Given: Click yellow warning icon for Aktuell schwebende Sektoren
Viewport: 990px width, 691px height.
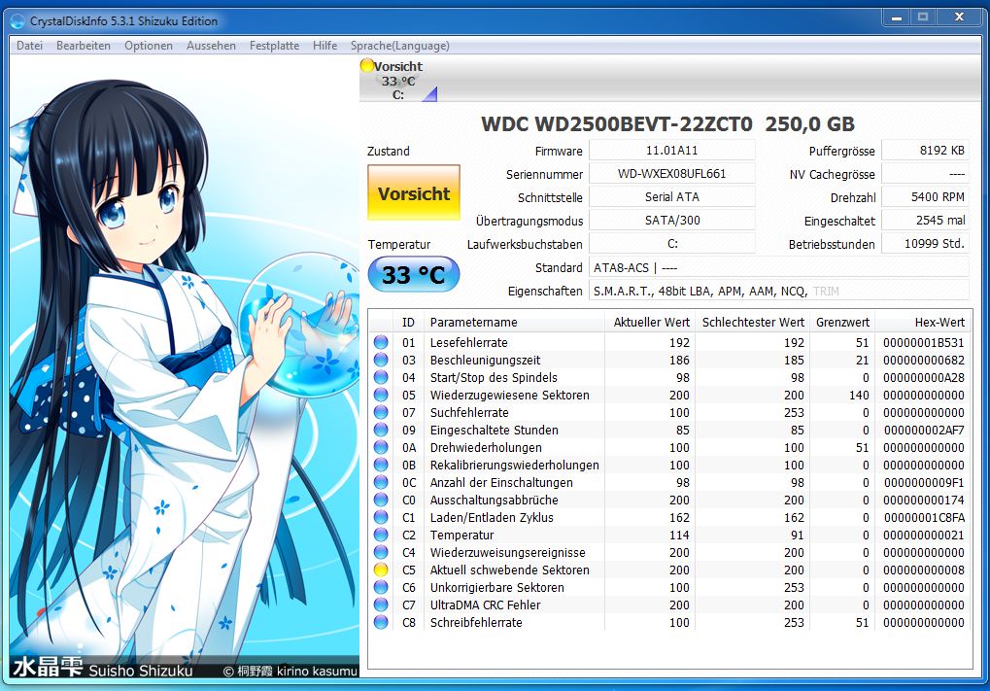Looking at the screenshot, I should click(381, 570).
